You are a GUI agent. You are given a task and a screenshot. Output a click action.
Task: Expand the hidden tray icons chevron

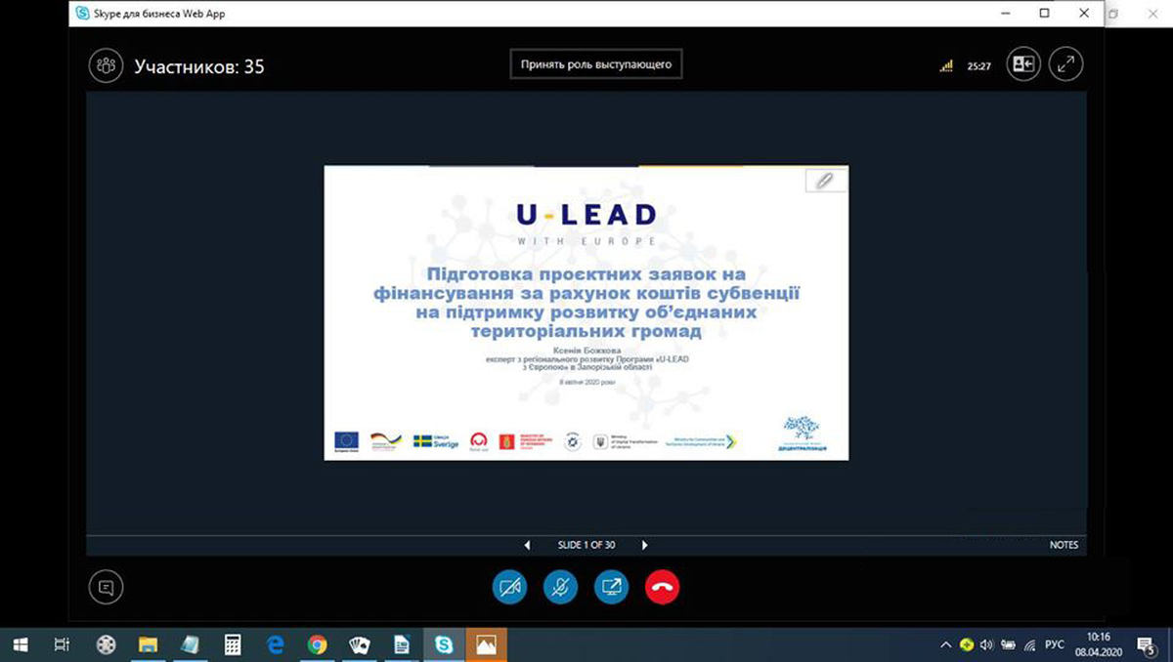(945, 644)
